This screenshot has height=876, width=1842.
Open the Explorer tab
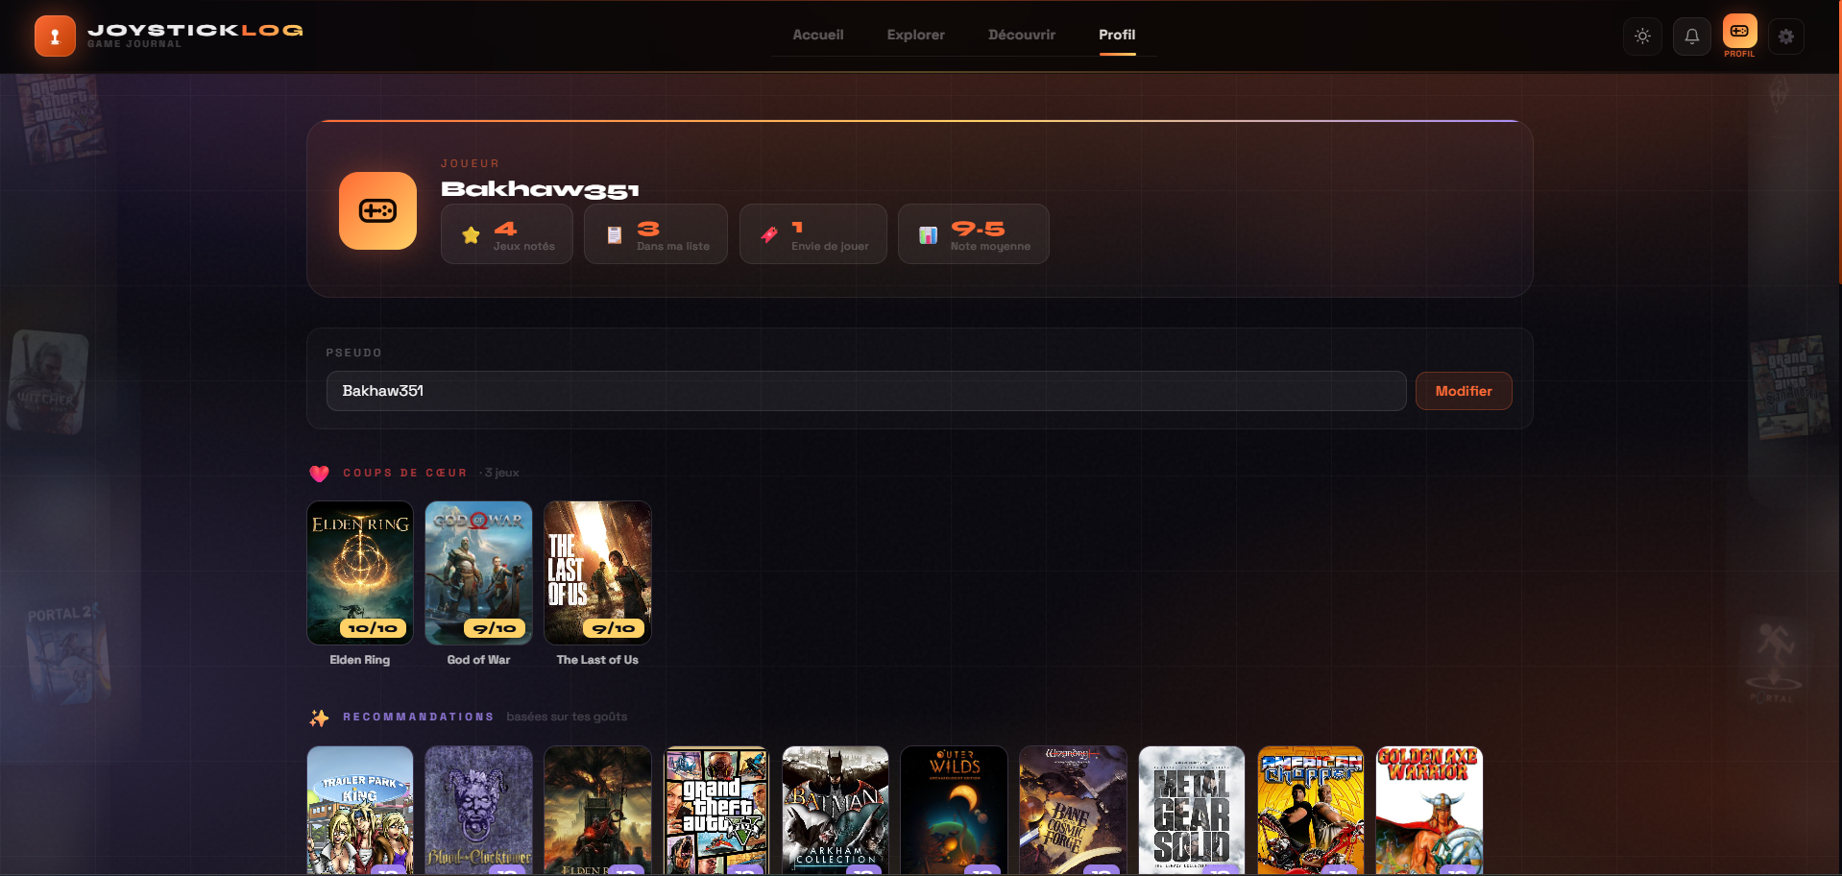(x=915, y=35)
